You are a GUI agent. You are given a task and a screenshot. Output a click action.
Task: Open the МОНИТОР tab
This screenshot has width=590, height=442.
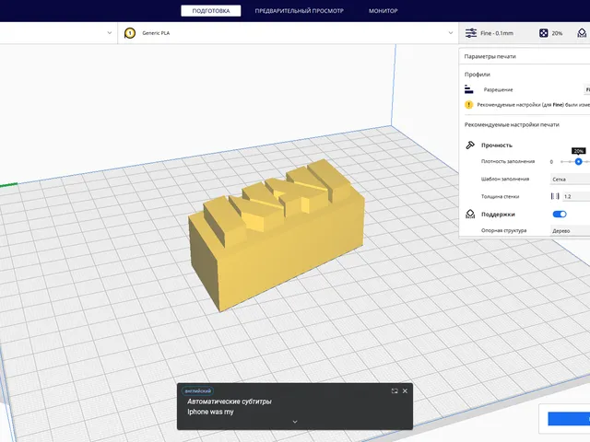(383, 11)
